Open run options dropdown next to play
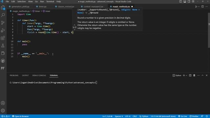 pyautogui.click(x=199, y=7)
